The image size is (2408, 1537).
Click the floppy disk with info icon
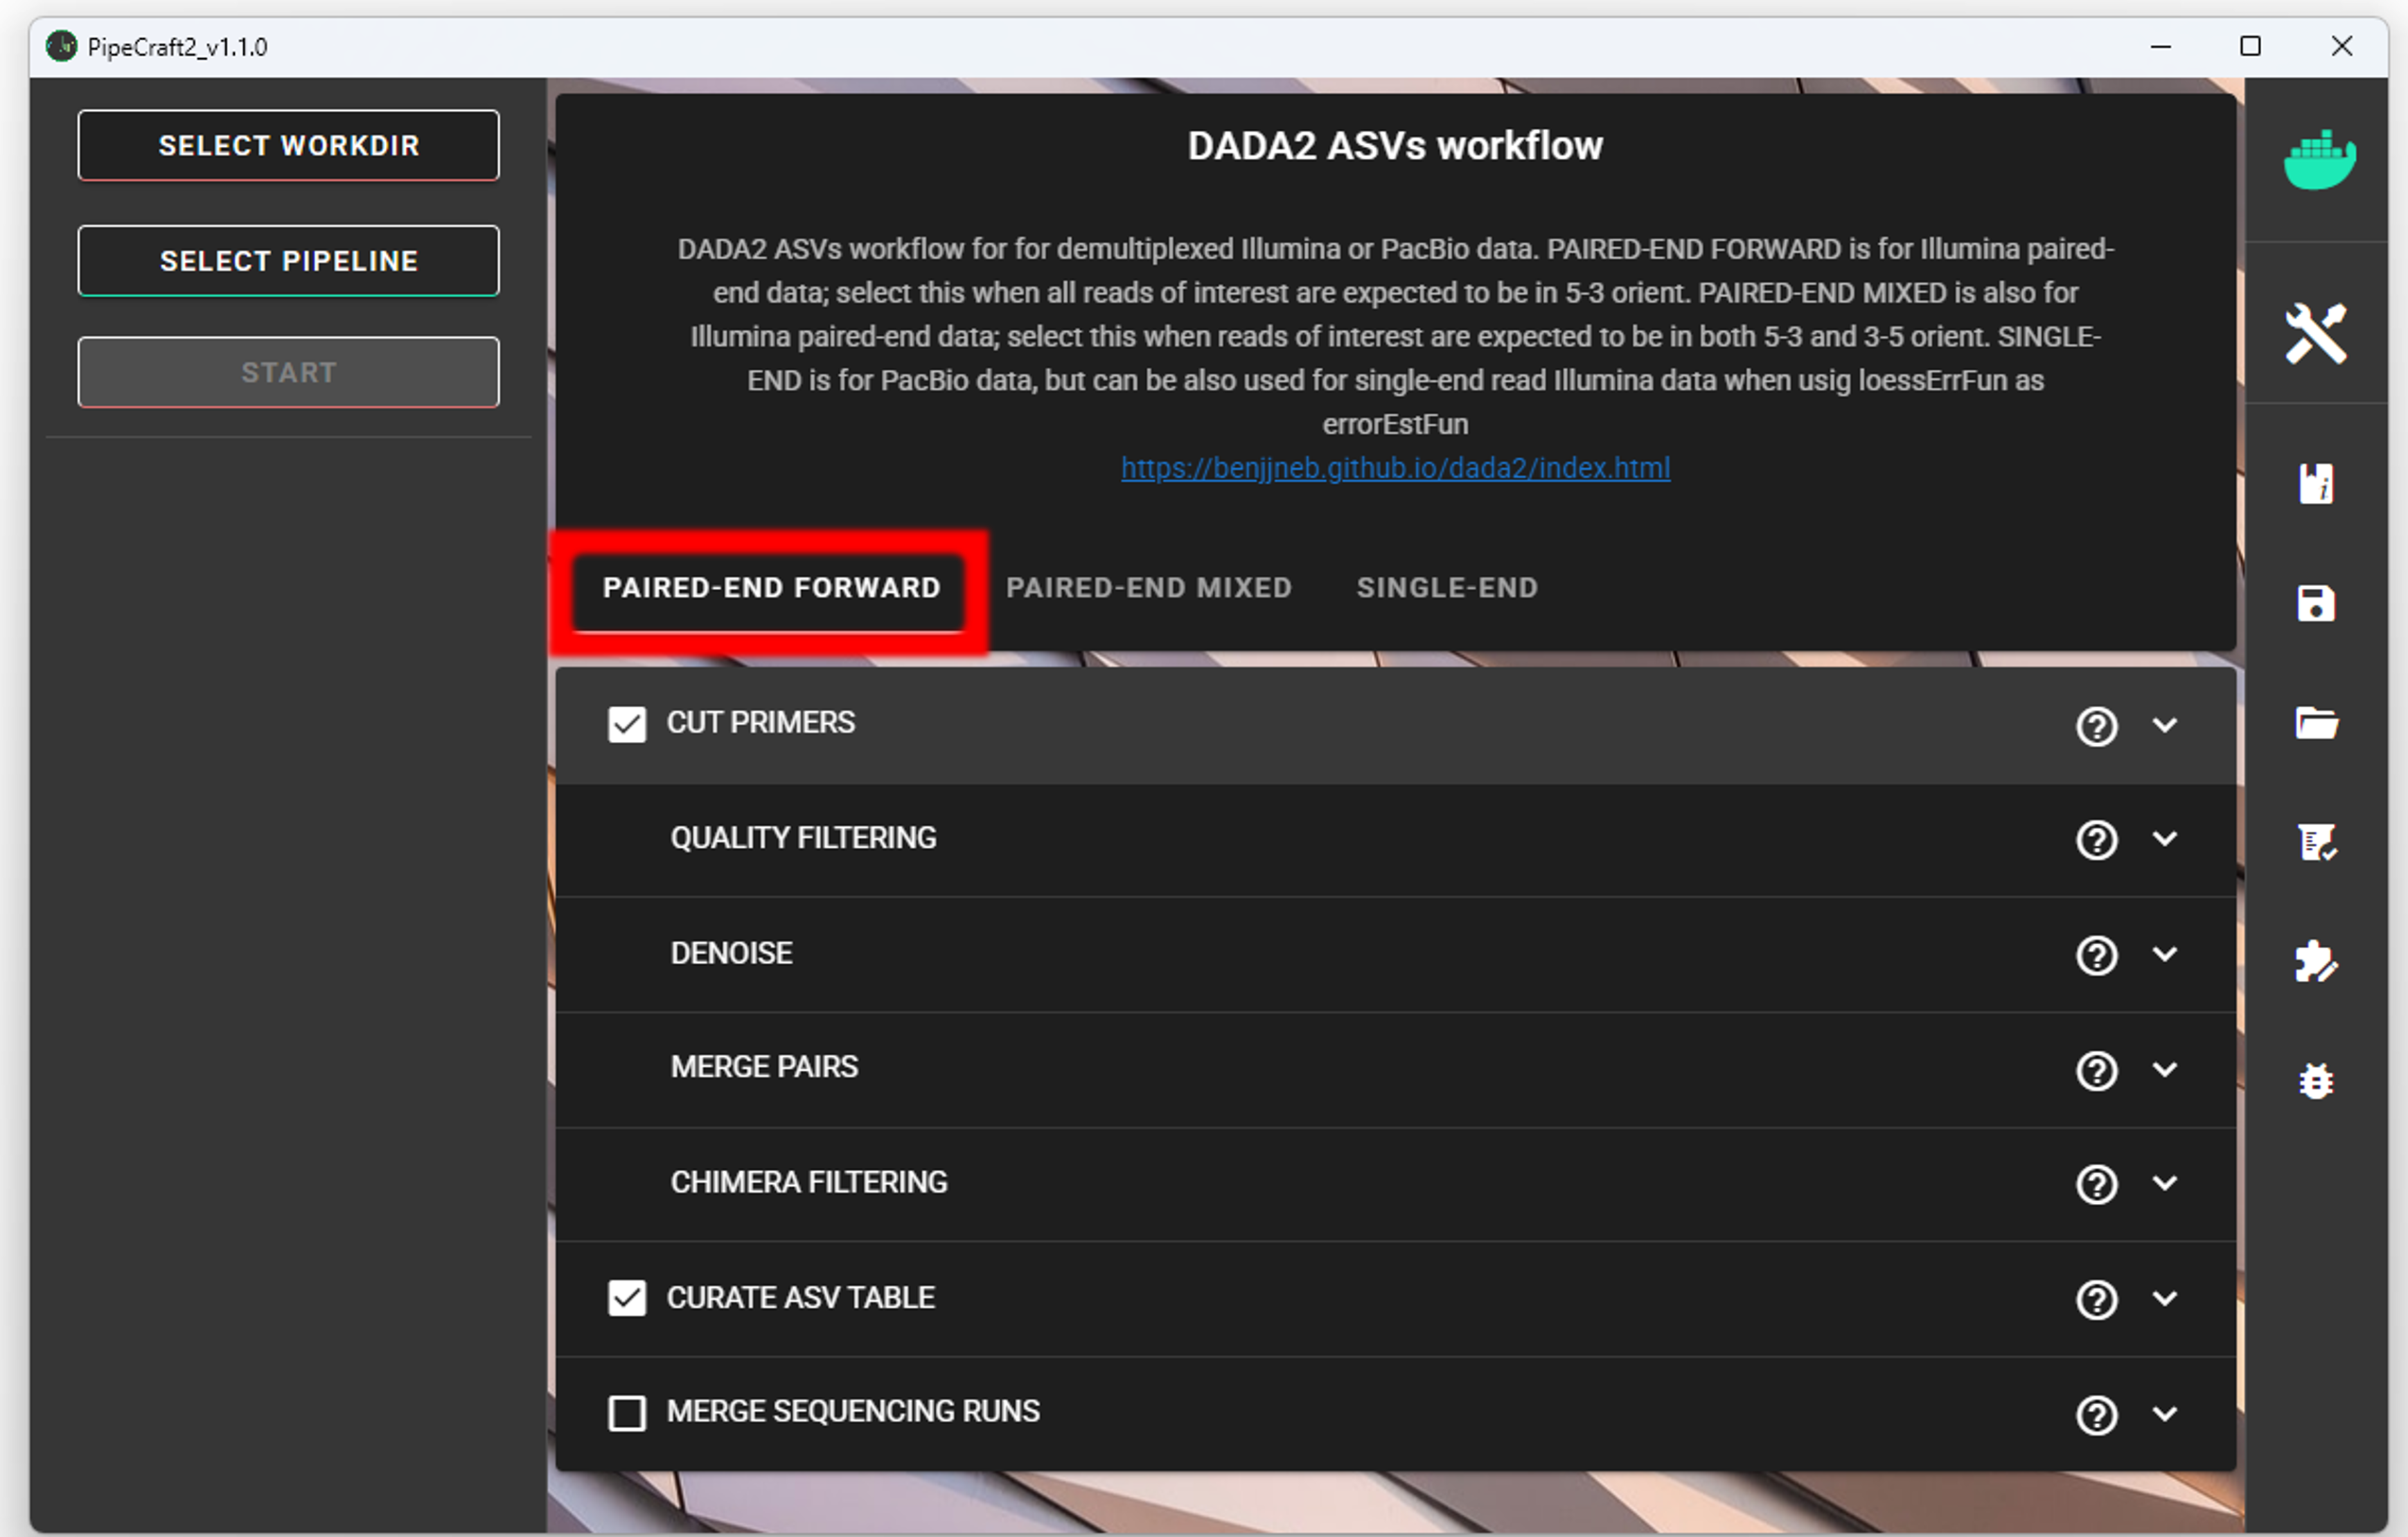(2316, 483)
